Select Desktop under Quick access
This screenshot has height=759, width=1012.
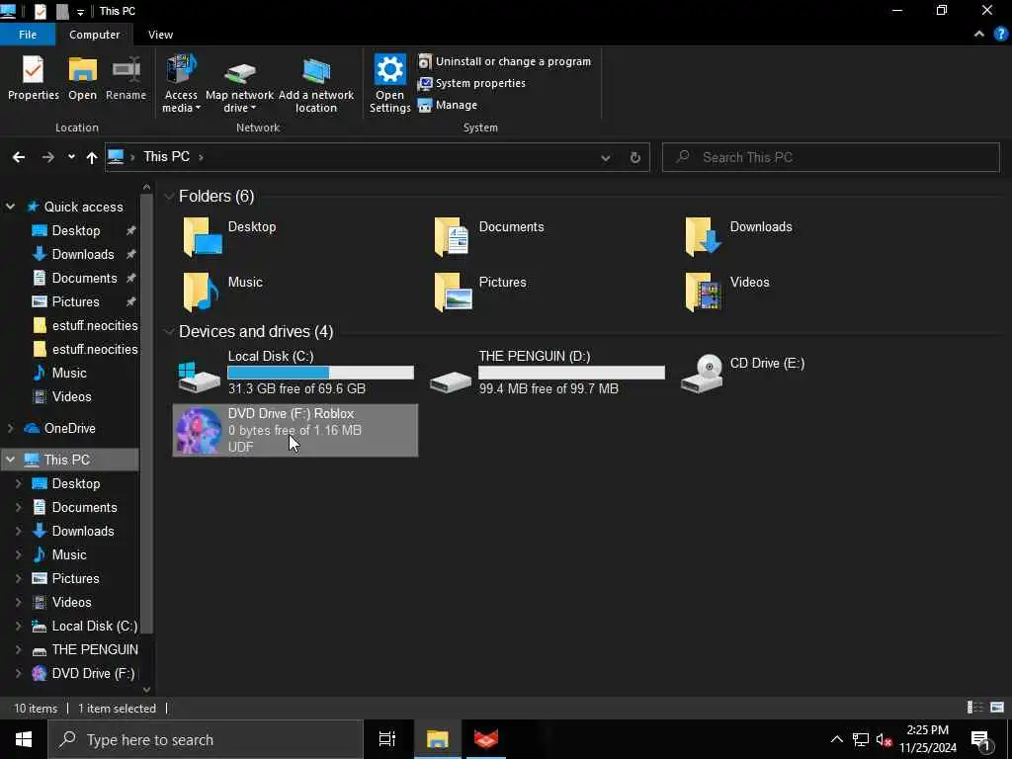(x=75, y=230)
